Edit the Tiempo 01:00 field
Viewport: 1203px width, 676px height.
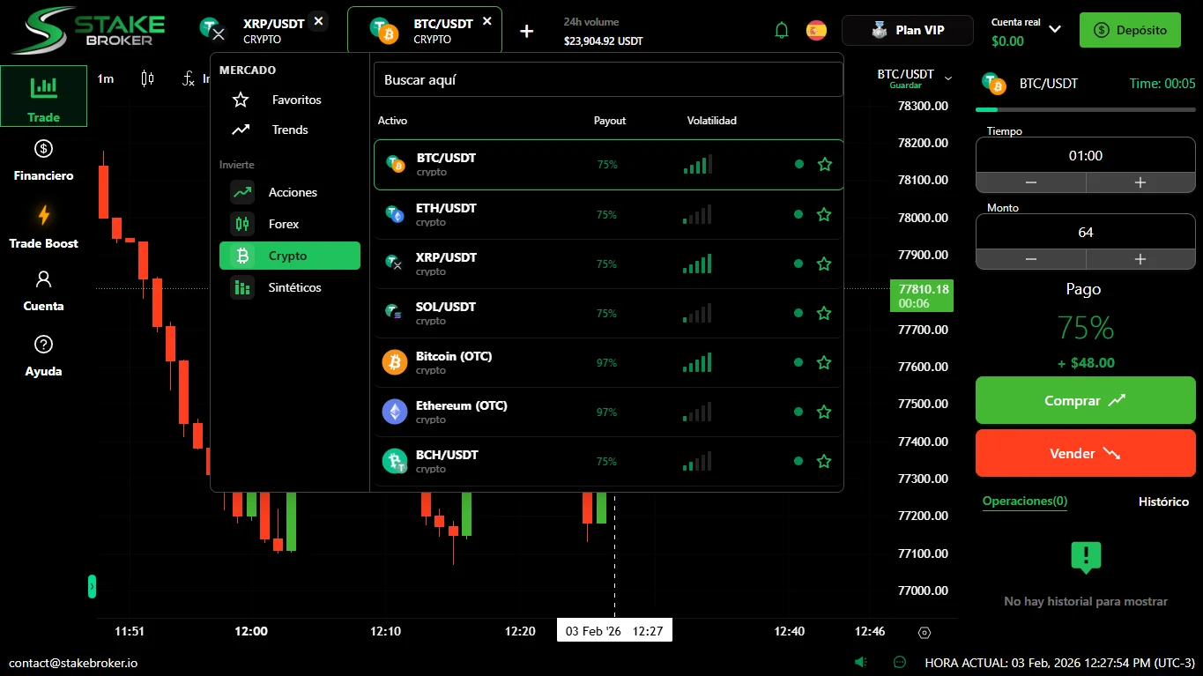[1086, 155]
